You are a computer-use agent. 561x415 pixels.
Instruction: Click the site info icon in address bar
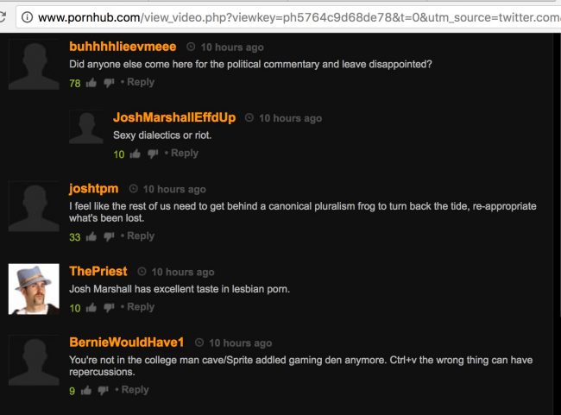(28, 16)
